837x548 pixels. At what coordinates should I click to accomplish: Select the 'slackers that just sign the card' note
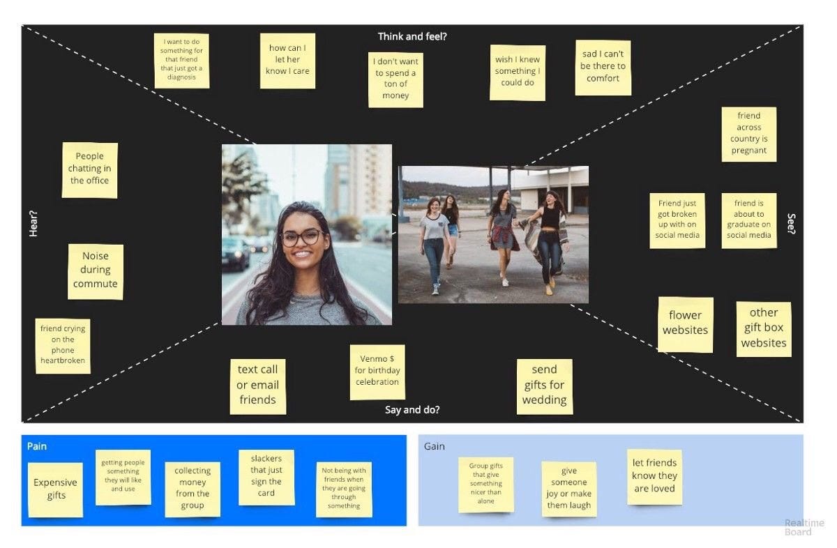tap(267, 476)
